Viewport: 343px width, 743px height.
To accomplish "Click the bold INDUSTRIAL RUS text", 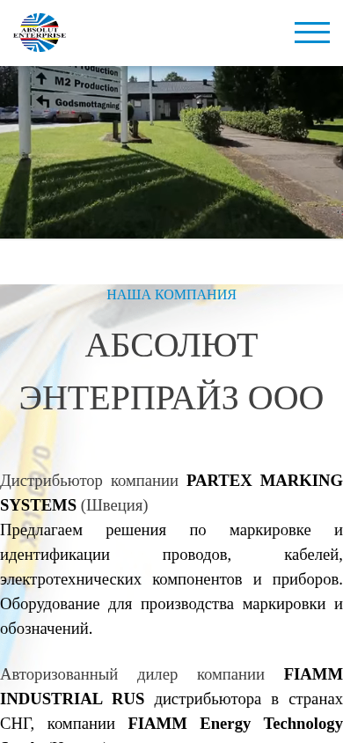I will click(x=72, y=698).
